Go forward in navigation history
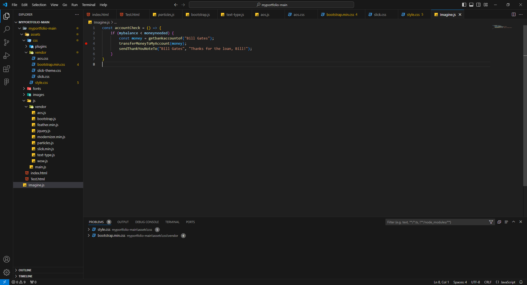The image size is (527, 285). click(x=183, y=5)
